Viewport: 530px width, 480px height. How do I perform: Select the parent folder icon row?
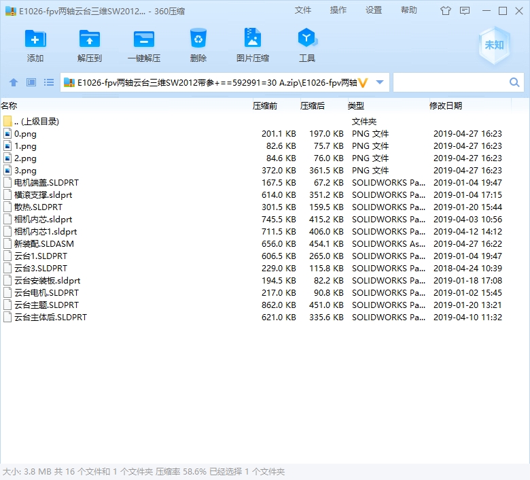coord(7,121)
